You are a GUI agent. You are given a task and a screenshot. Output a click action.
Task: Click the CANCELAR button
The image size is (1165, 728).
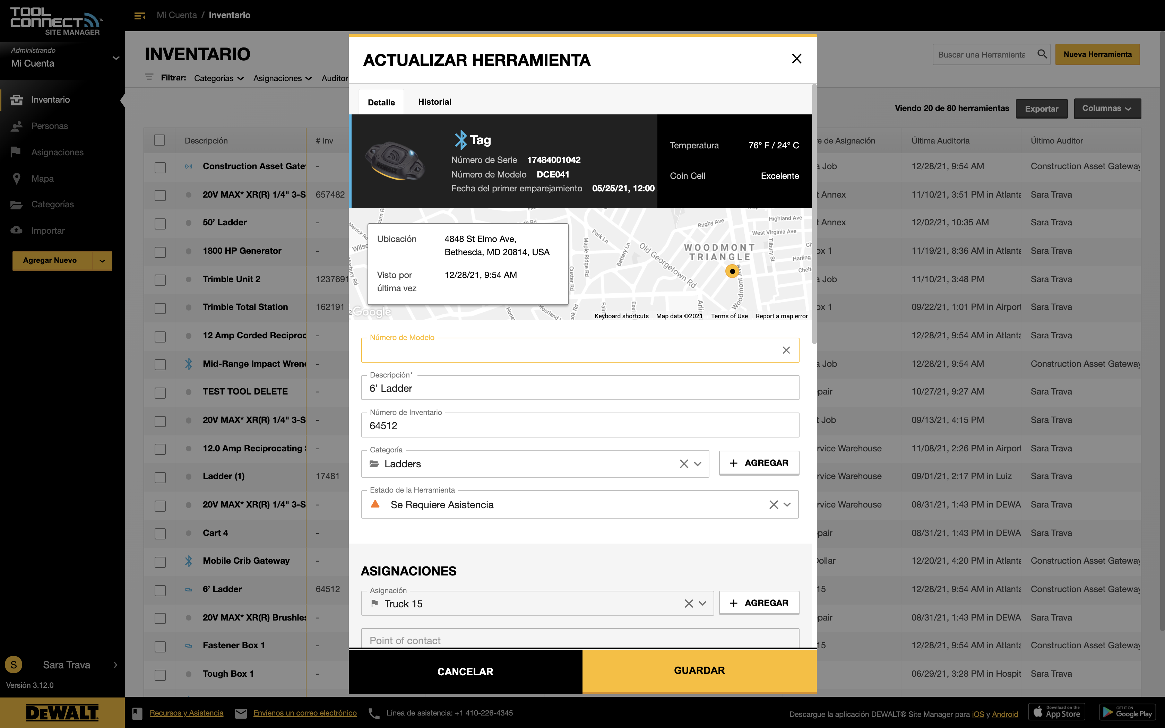click(x=465, y=672)
